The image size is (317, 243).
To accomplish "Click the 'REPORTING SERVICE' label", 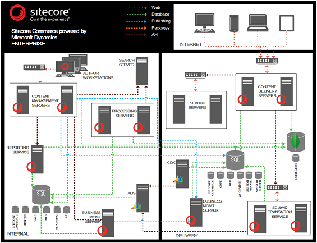I will pos(18,150).
